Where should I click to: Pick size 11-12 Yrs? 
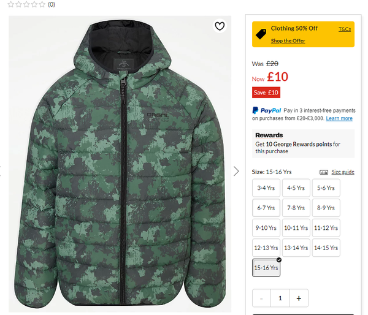[326, 228]
